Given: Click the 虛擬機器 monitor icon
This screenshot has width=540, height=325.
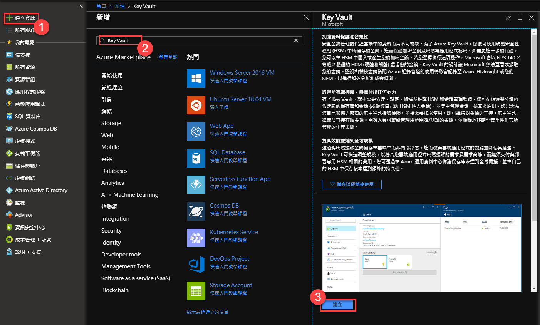Looking at the screenshot, I should 9,141.
